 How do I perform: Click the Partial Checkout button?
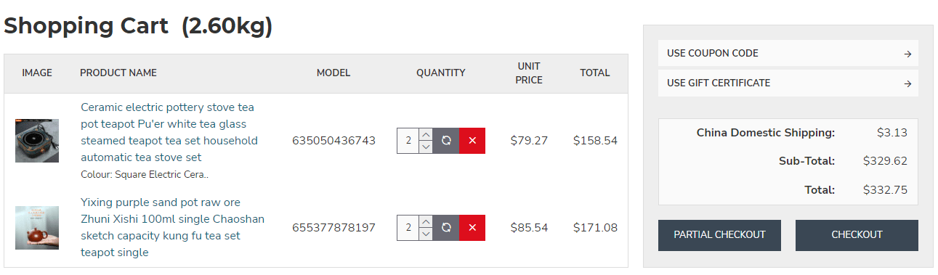[719, 235]
